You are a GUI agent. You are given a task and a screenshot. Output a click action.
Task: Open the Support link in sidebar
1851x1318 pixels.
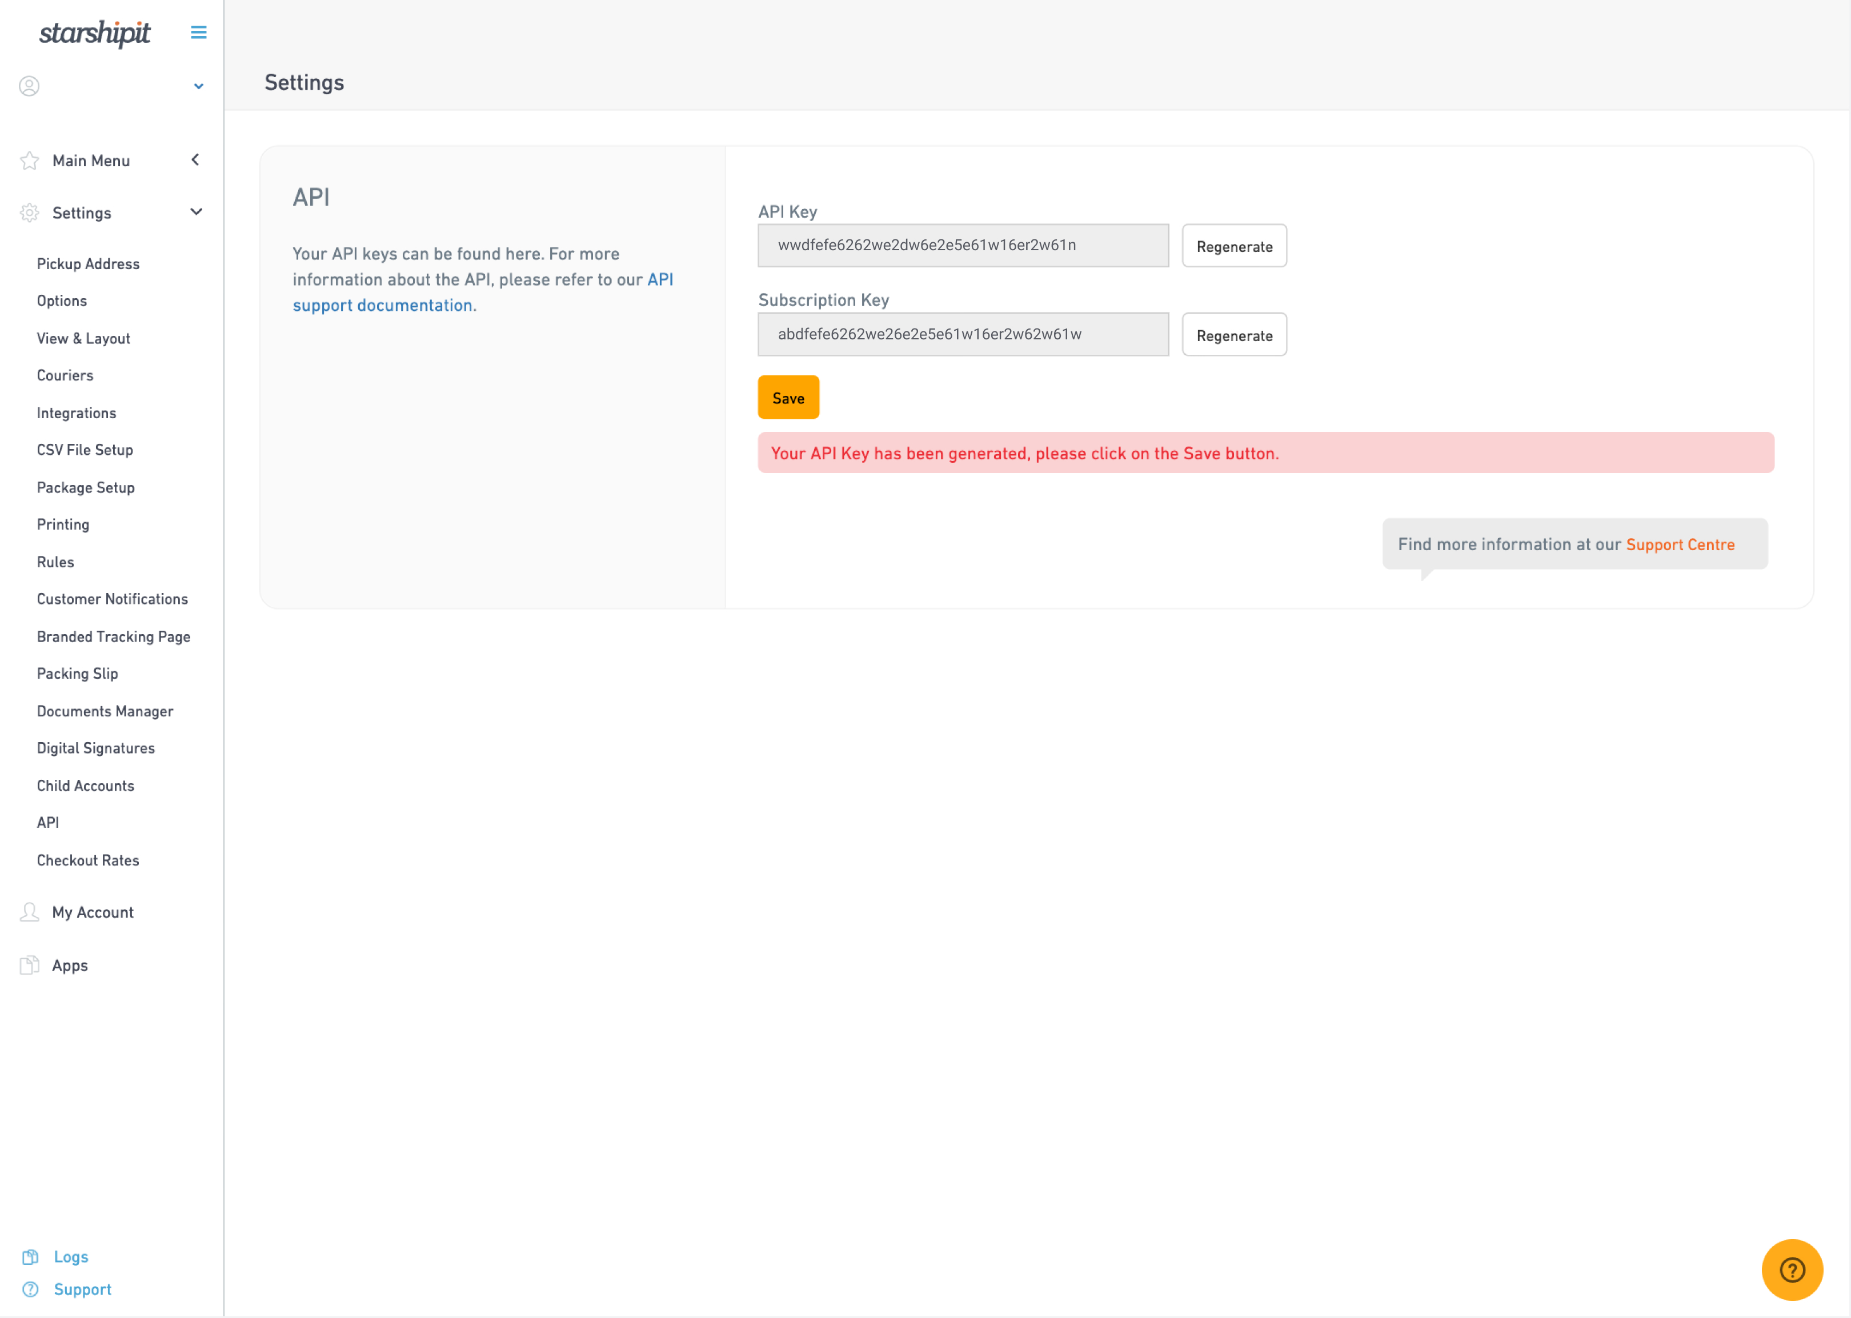82,1289
